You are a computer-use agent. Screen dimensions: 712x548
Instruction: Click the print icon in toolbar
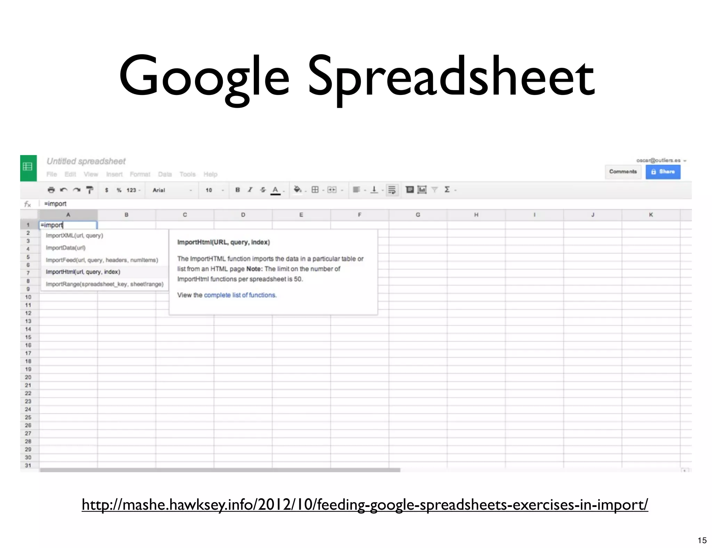click(51, 190)
